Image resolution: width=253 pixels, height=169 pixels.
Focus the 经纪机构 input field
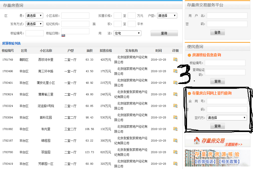point(75,24)
